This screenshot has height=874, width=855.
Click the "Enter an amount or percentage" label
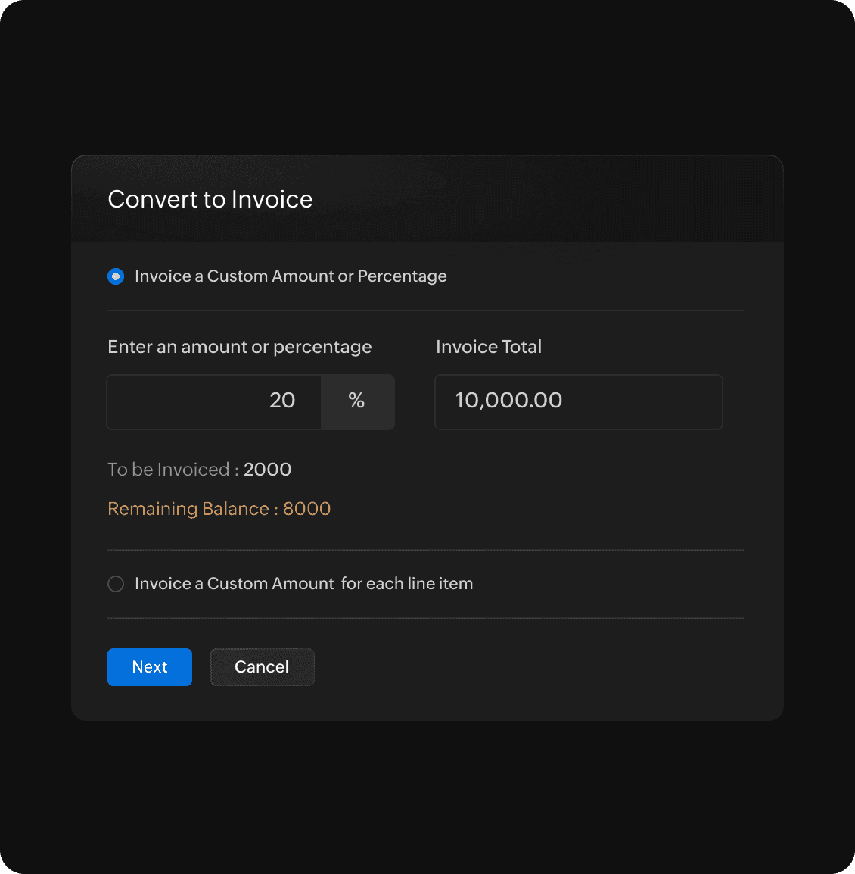coord(240,347)
